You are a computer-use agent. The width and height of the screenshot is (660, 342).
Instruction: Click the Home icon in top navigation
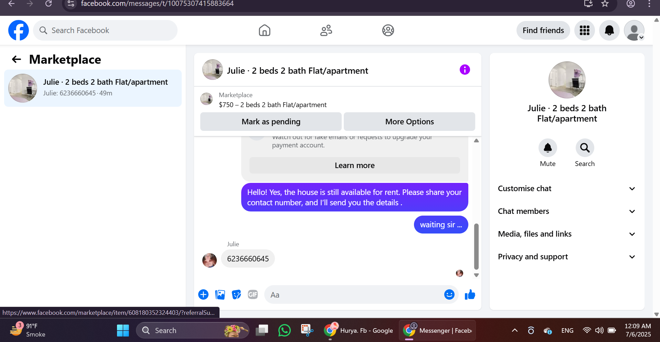[265, 30]
